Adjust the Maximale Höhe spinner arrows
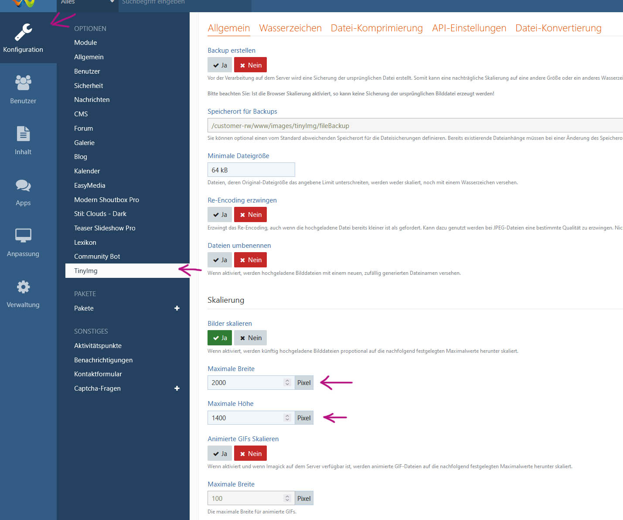The height and width of the screenshot is (520, 623). pyautogui.click(x=287, y=418)
